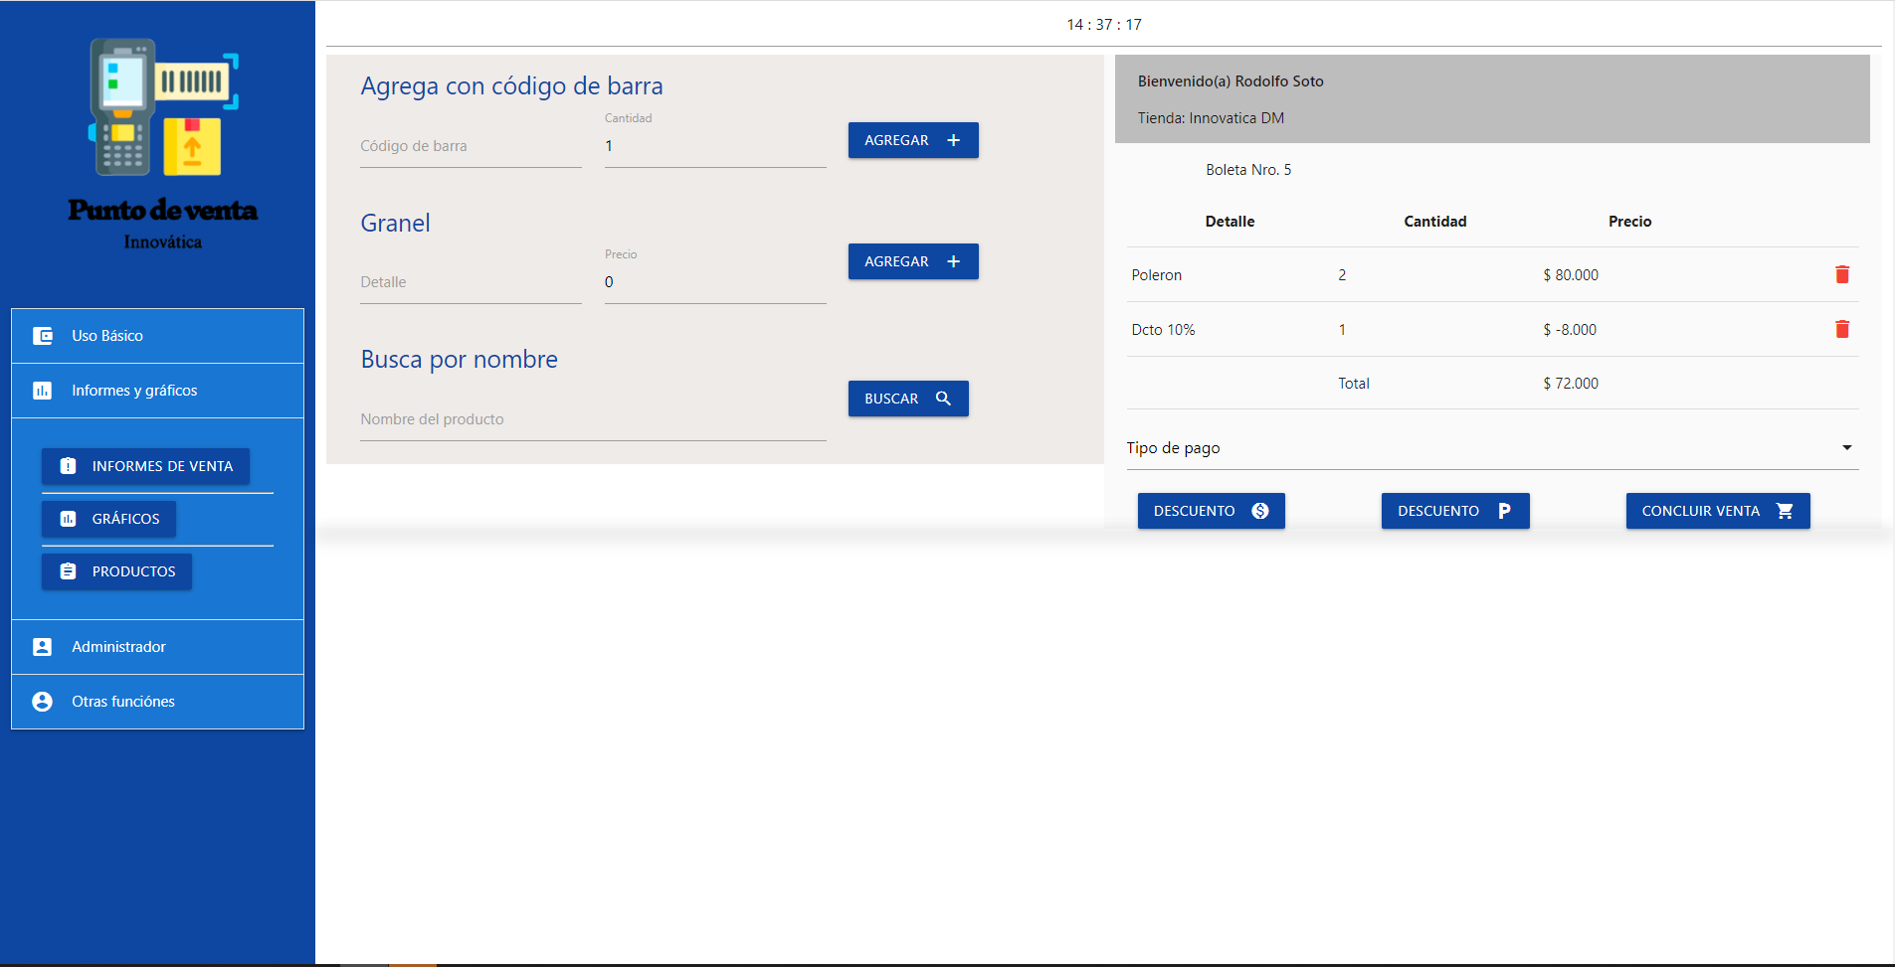The height and width of the screenshot is (967, 1895).
Task: Delete the Poleron row with trash icon
Action: coord(1841,275)
